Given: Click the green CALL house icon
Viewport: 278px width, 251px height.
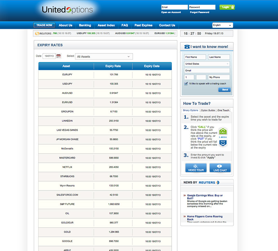Looking at the screenshot, I should click(x=223, y=131).
